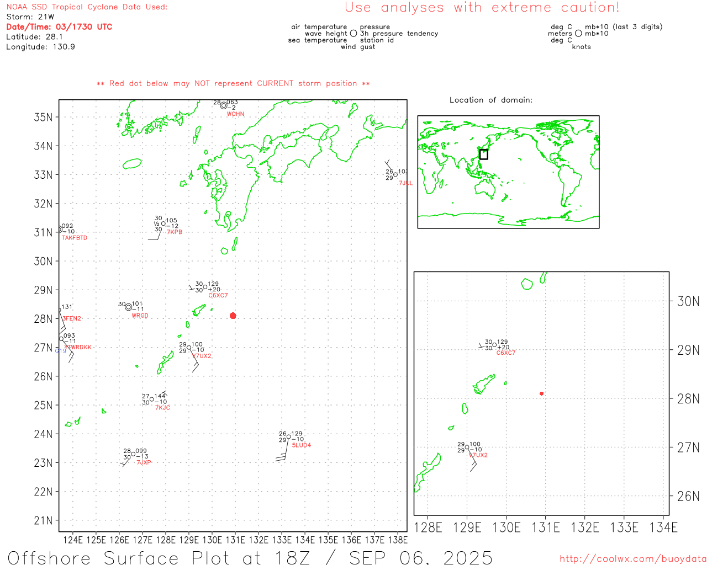Screen dimensions: 707x565
Task: Click the WRGD station circle marker
Action: 129,307
